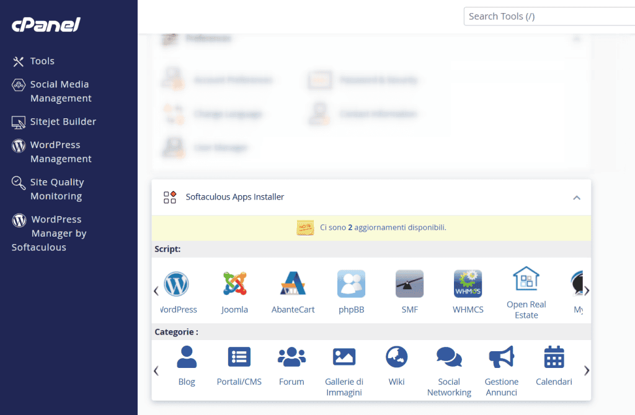This screenshot has height=415, width=635.
Task: Collapse the Softaculous Apps Installer section
Action: (577, 198)
